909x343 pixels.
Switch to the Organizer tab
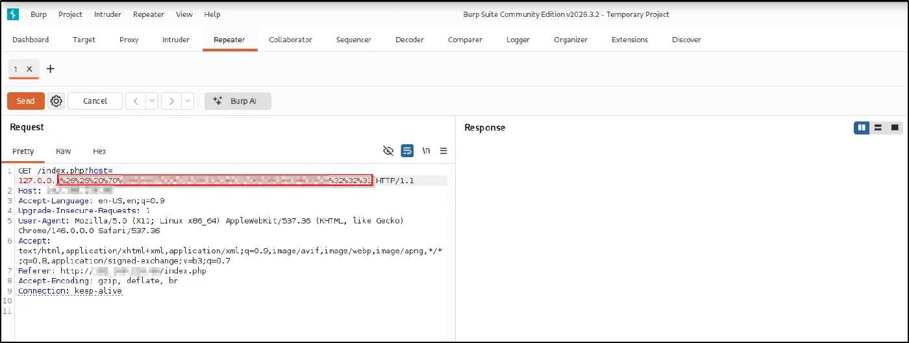coord(571,40)
